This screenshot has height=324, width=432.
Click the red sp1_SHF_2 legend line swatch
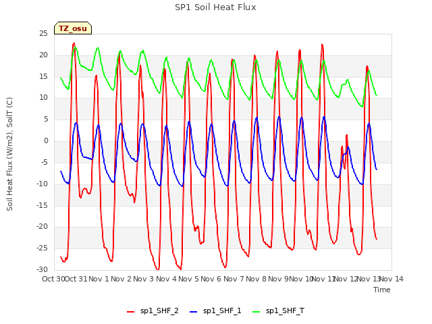(130, 312)
